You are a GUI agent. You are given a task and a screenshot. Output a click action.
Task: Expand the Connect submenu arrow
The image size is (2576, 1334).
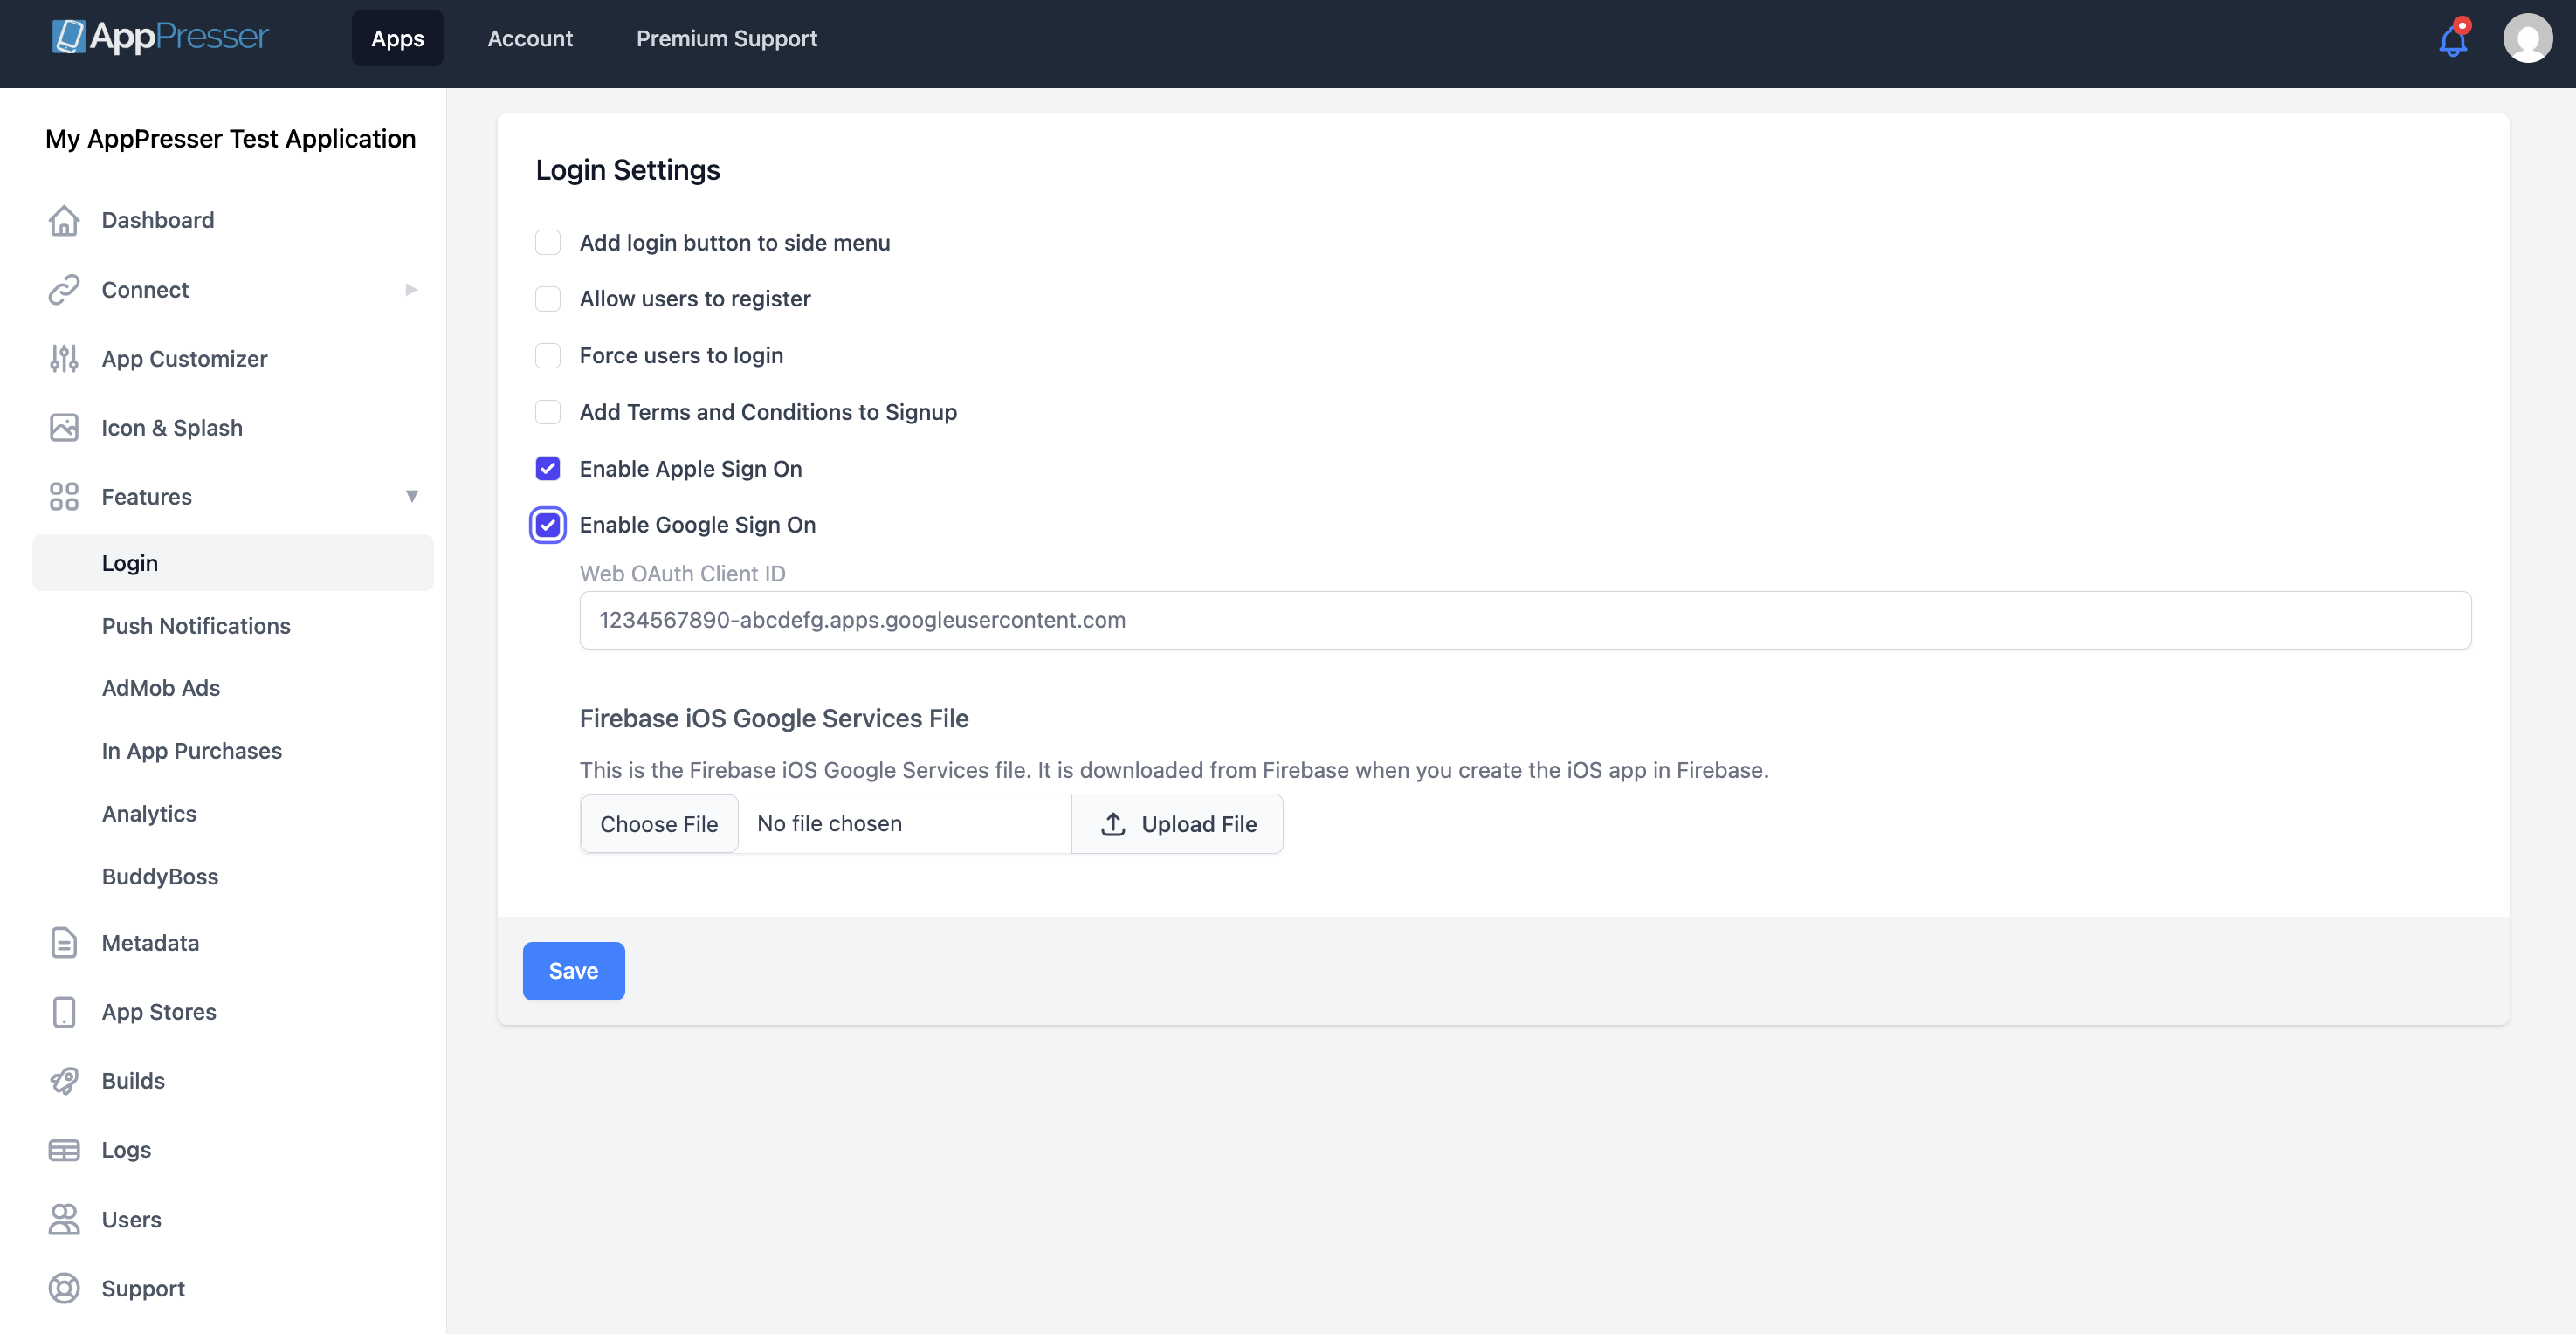pyautogui.click(x=411, y=290)
